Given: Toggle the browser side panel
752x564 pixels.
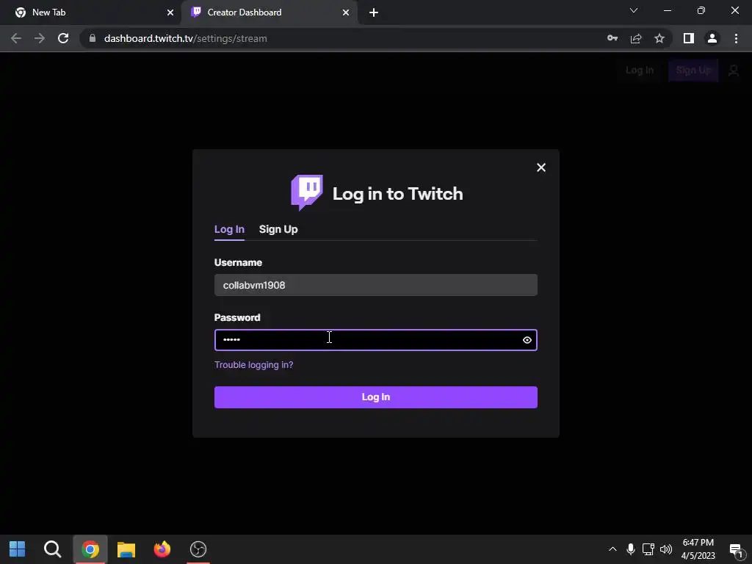Looking at the screenshot, I should coord(689,38).
